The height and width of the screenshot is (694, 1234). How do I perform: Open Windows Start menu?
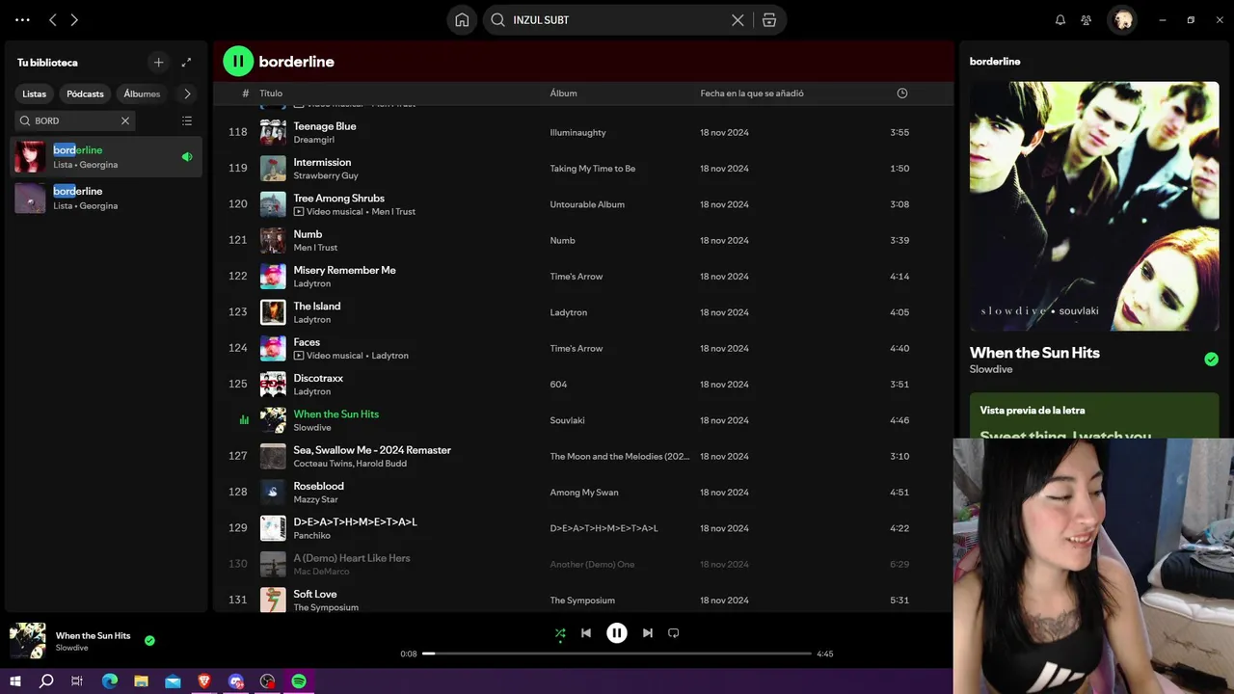(15, 681)
